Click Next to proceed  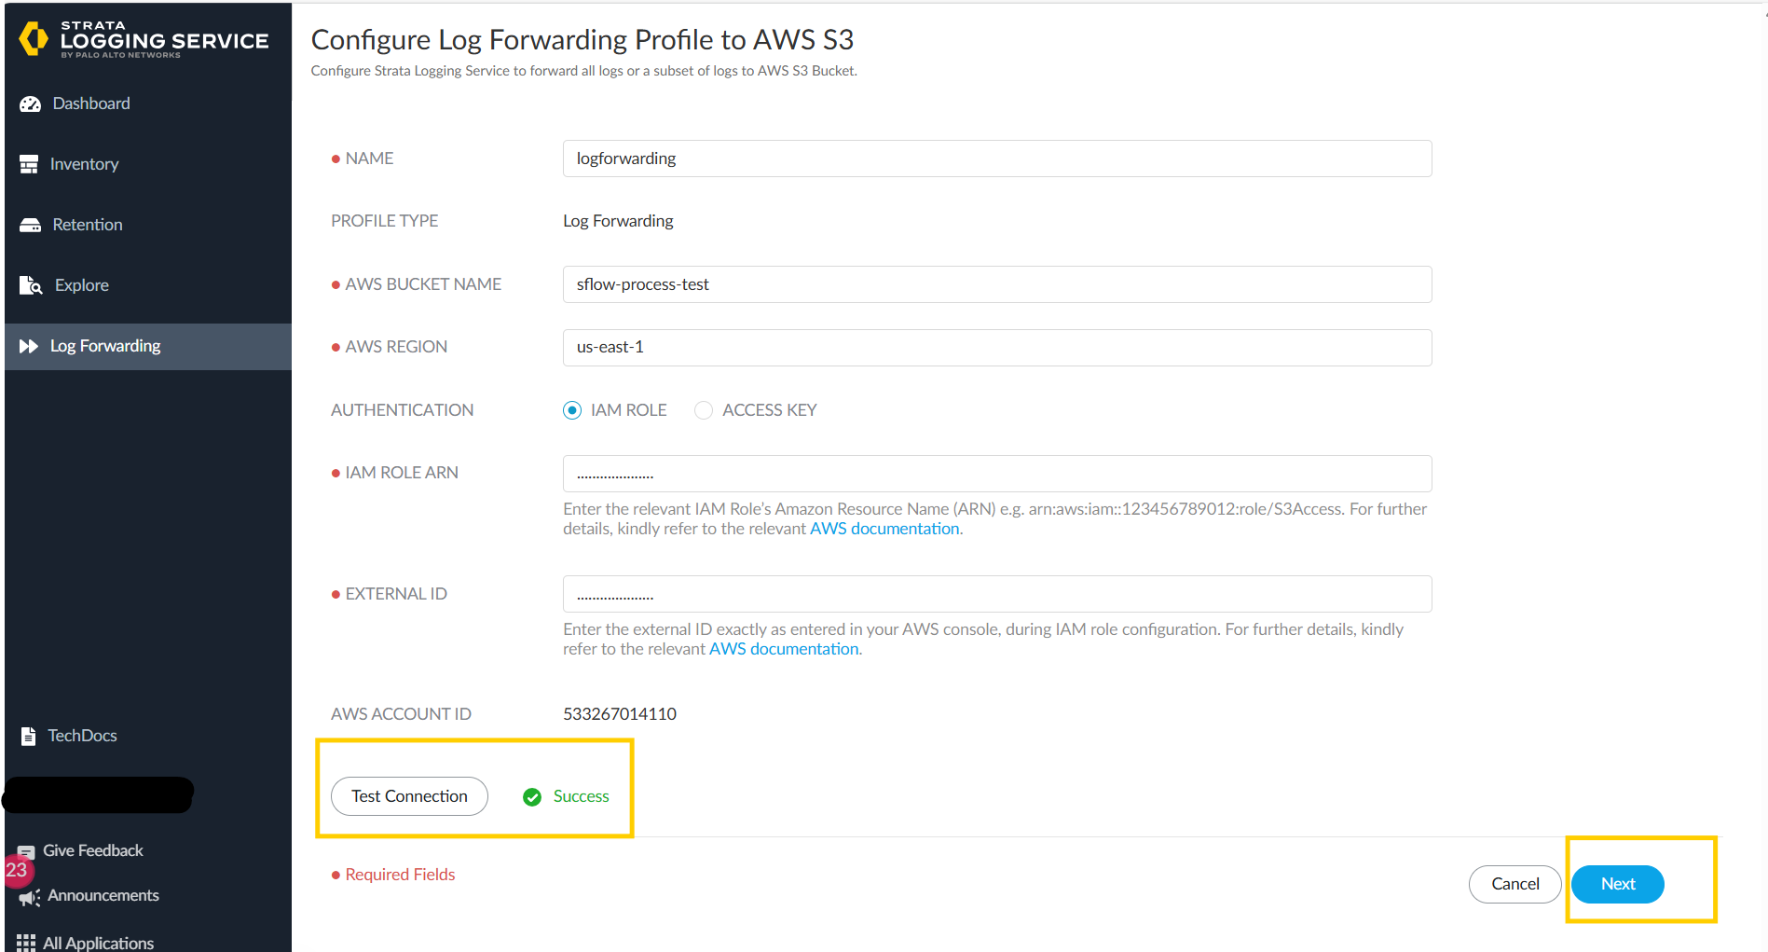[1616, 884]
